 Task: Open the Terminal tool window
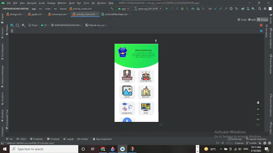click(x=53, y=139)
